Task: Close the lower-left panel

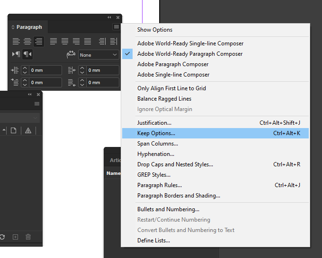Action: click(x=38, y=94)
